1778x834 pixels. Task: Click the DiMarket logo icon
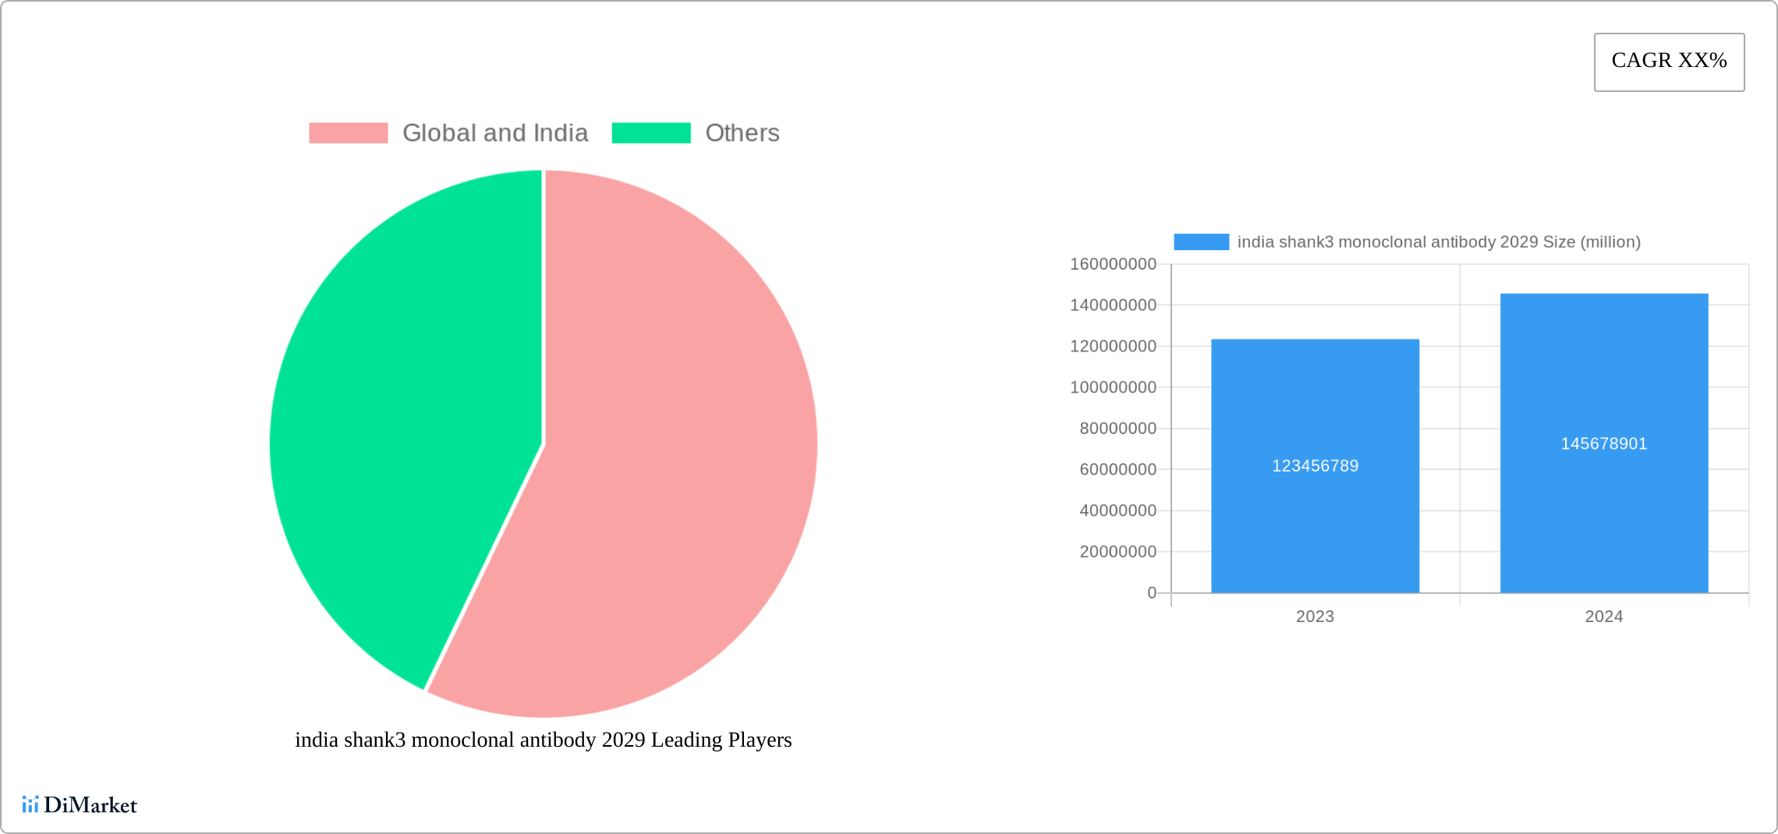tap(30, 804)
